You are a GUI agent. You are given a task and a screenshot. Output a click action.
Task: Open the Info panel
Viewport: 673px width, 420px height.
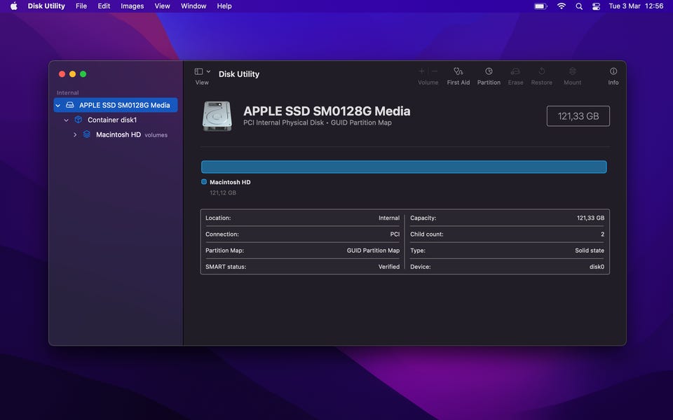tap(613, 76)
